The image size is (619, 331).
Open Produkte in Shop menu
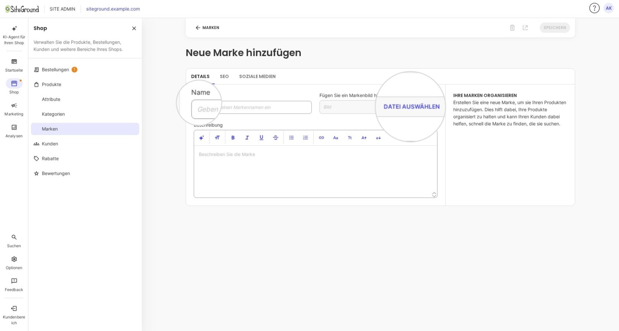tap(85, 84)
